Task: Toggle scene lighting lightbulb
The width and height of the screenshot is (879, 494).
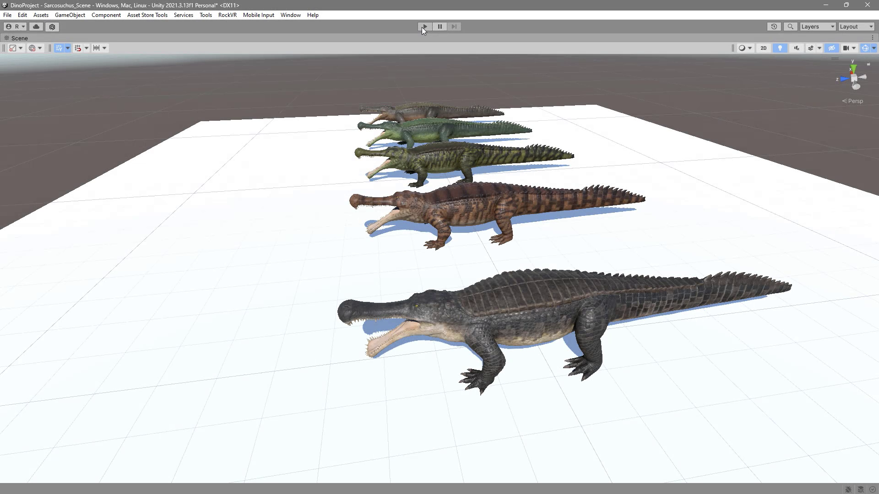Action: (x=780, y=48)
